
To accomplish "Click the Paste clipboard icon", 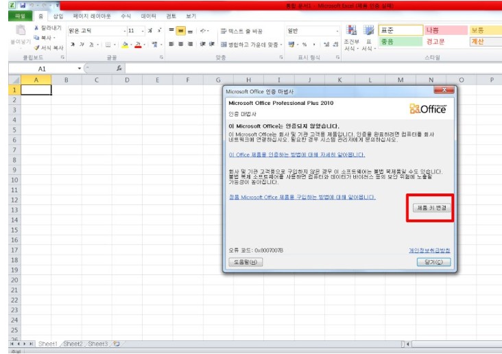I will coord(21,30).
